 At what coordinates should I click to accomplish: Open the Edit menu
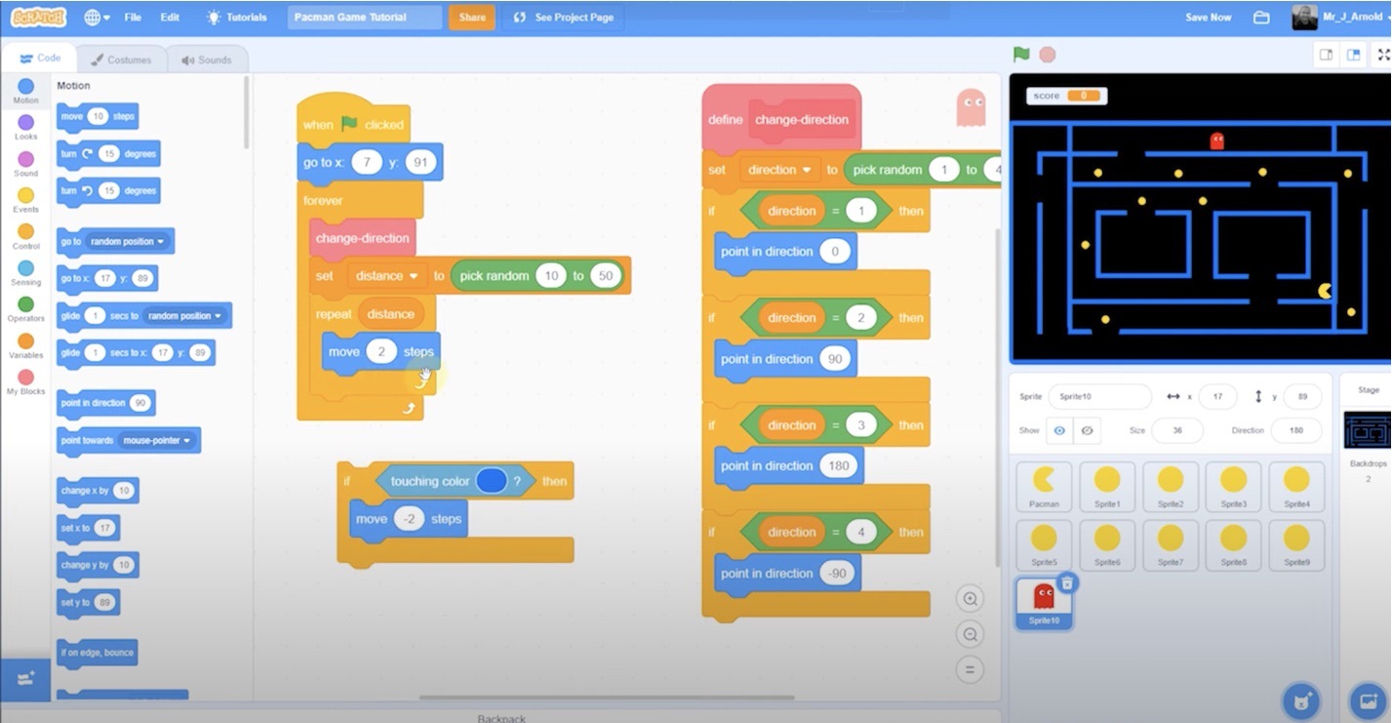click(x=170, y=18)
